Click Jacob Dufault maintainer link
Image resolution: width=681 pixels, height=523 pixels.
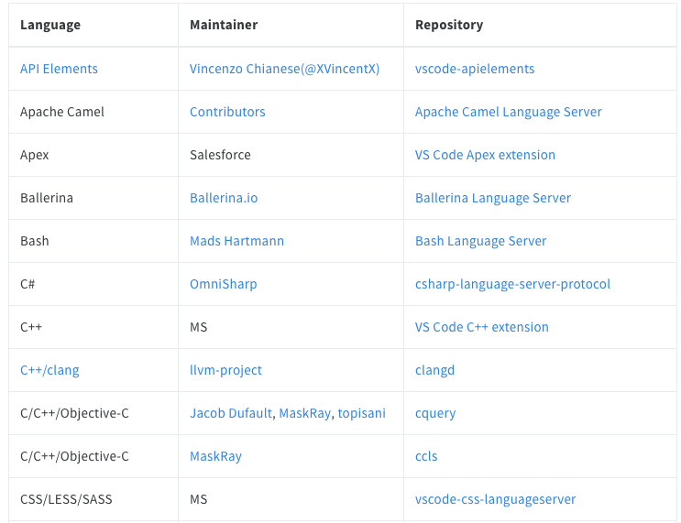[231, 413]
